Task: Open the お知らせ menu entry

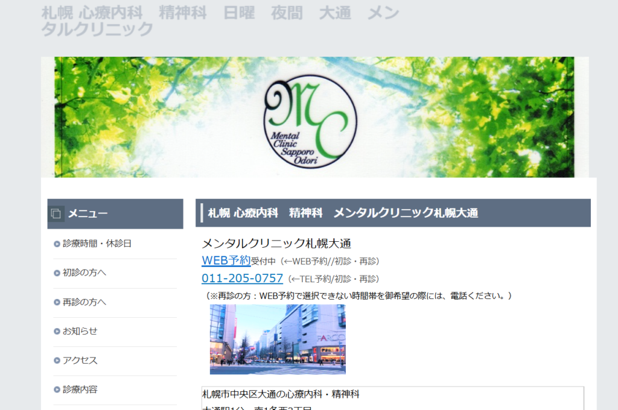Action: pyautogui.click(x=80, y=332)
